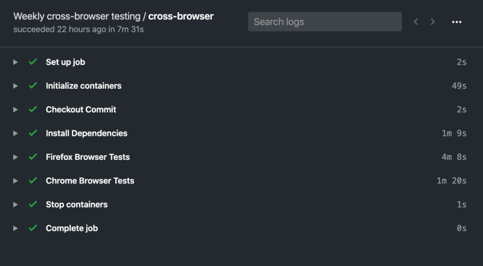Click the green checkmark for Set up job
Viewport: 483px width, 266px height.
click(33, 62)
